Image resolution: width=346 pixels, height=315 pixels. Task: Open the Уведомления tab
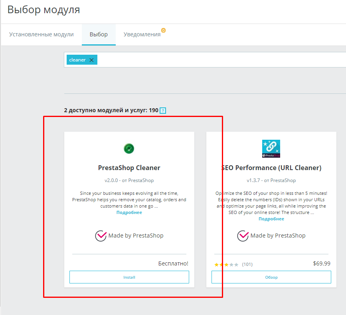coord(142,34)
